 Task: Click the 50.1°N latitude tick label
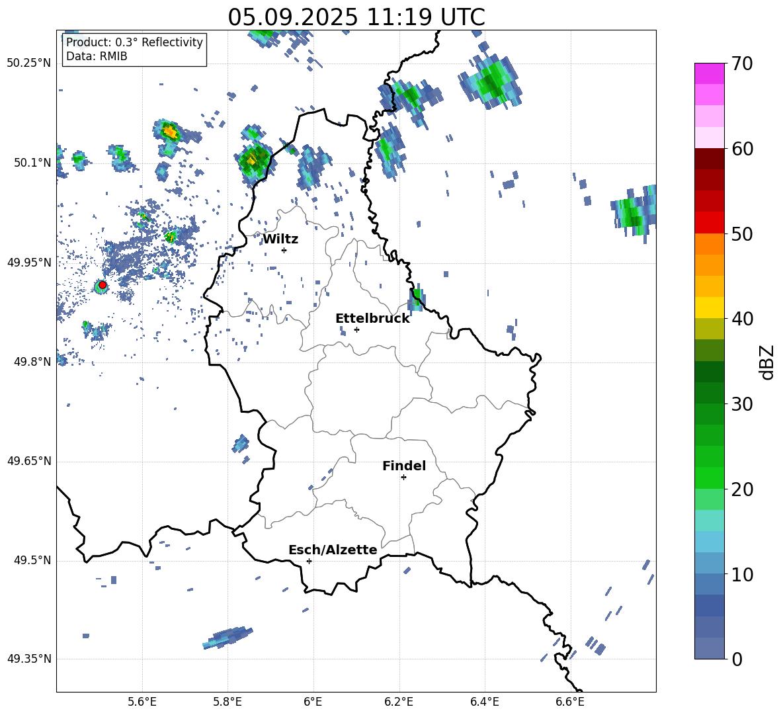[x=32, y=163]
